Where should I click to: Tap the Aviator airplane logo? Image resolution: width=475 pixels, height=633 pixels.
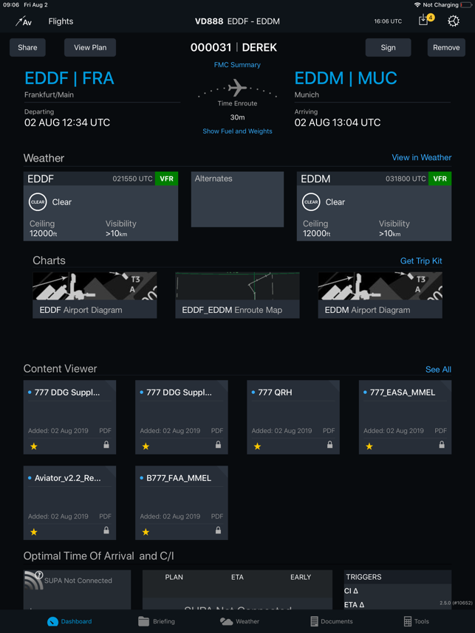pos(23,21)
